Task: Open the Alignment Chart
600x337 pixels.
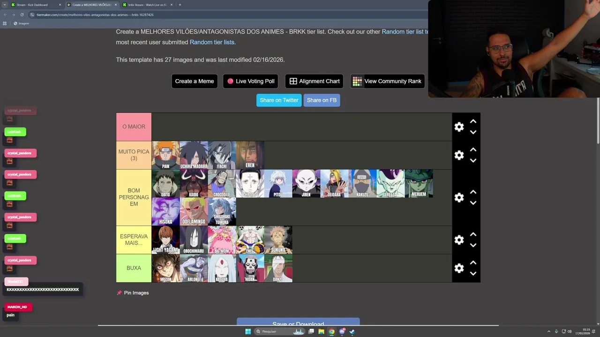Action: coord(314,81)
